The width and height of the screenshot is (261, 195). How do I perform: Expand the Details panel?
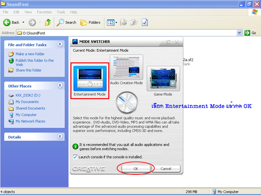60,136
